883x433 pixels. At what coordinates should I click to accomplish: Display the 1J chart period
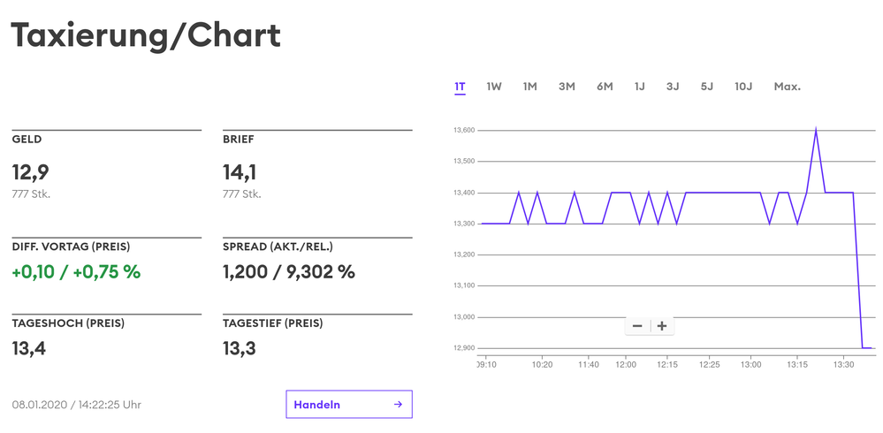pyautogui.click(x=639, y=87)
